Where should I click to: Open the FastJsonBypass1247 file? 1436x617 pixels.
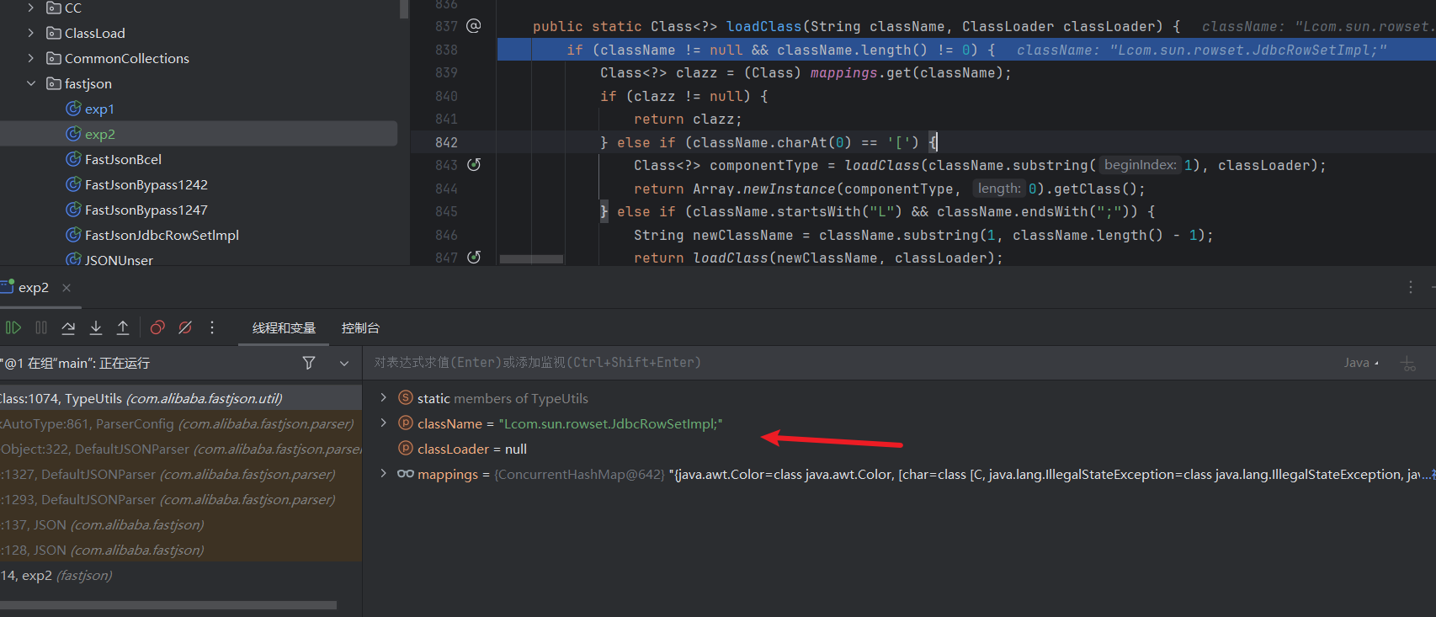click(146, 210)
